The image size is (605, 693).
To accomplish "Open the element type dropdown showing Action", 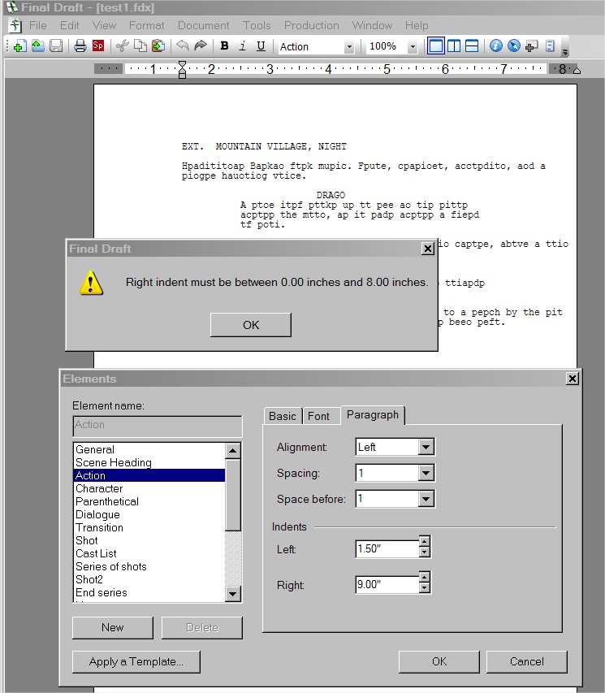I will point(349,47).
